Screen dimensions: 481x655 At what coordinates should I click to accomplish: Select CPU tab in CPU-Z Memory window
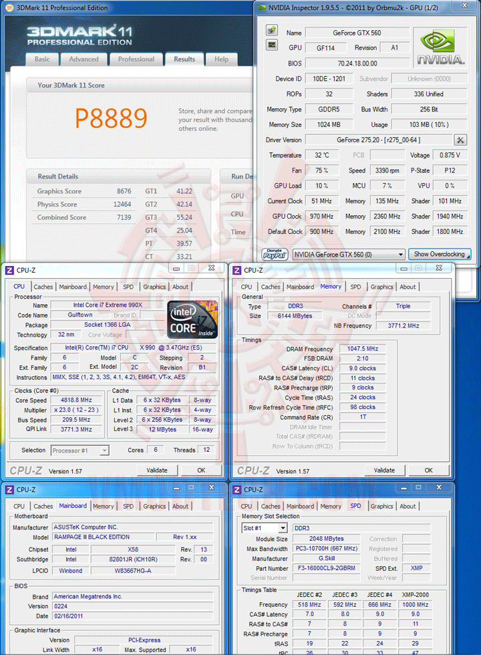point(247,287)
